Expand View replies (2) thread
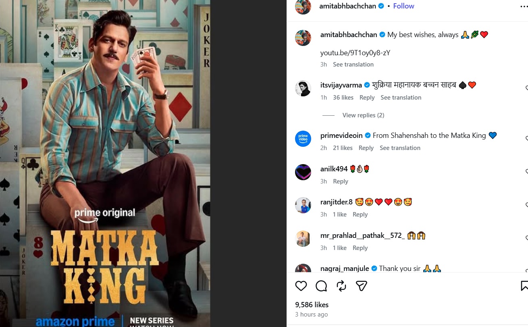Viewport: 528px width, 327px height. click(363, 115)
